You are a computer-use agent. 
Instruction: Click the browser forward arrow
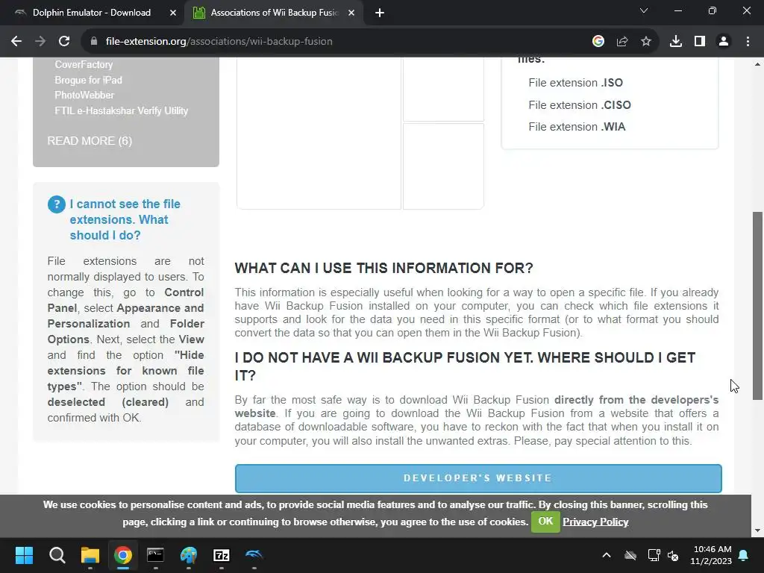tap(40, 42)
